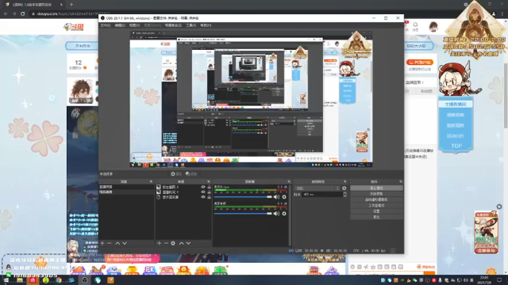
Task: Click the 设置 (Settings) button in controls
Action: [x=376, y=211]
